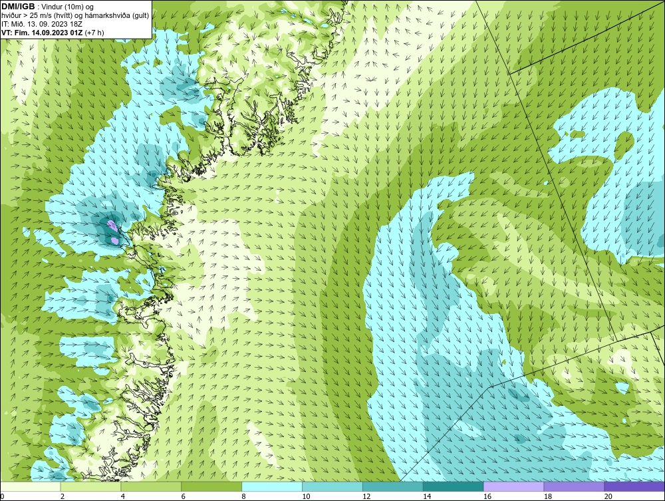This screenshot has width=665, height=501.
Task: Click the 2–4 m/s light green legend swatch
Action: tap(90, 486)
